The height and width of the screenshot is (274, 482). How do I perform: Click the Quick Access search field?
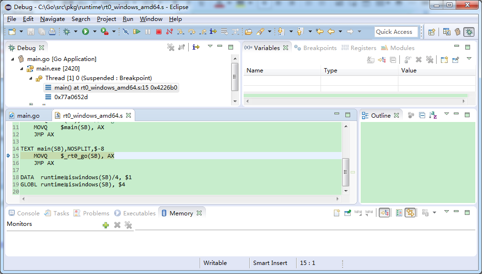(x=396, y=32)
